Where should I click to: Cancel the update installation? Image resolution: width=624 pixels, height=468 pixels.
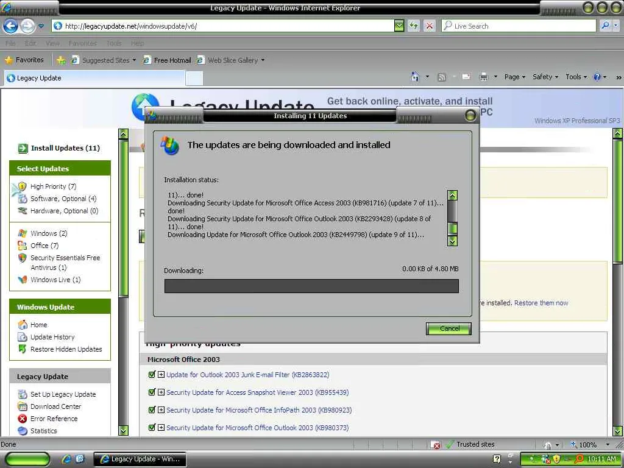[449, 328]
